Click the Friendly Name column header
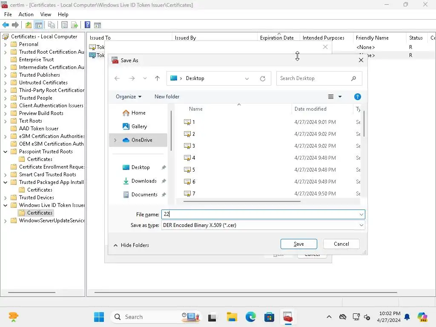 click(x=372, y=38)
